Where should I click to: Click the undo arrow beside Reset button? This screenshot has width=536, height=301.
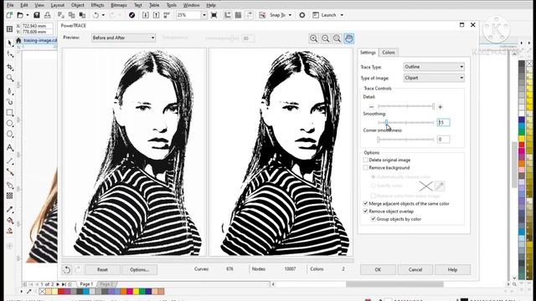click(x=67, y=270)
